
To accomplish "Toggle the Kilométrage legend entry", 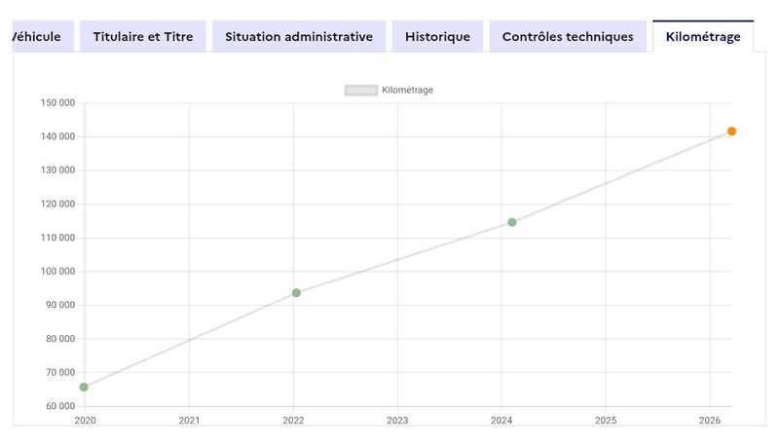I will (389, 90).
